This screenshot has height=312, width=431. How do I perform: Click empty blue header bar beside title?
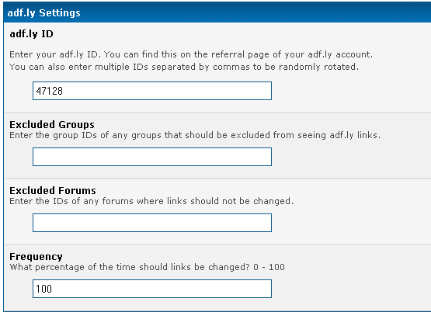point(255,12)
